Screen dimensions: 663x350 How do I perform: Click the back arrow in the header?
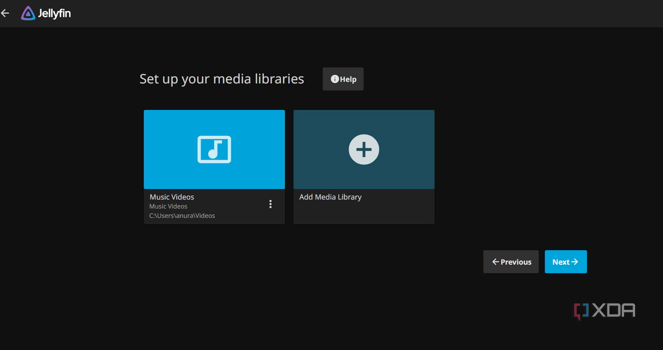click(x=5, y=13)
